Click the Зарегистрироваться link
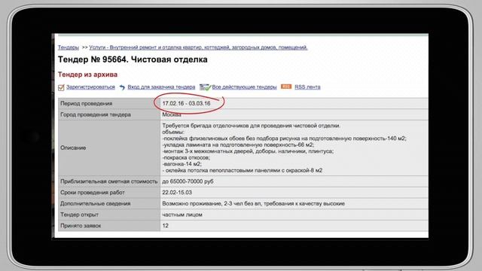This screenshot has height=271, width=482. pyautogui.click(x=90, y=87)
